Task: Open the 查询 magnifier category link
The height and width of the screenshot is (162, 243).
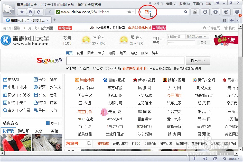Action: click(x=9, y=110)
